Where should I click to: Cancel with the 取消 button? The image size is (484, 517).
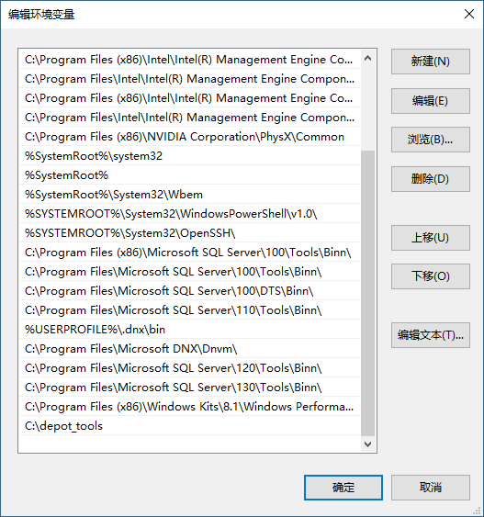pyautogui.click(x=430, y=488)
